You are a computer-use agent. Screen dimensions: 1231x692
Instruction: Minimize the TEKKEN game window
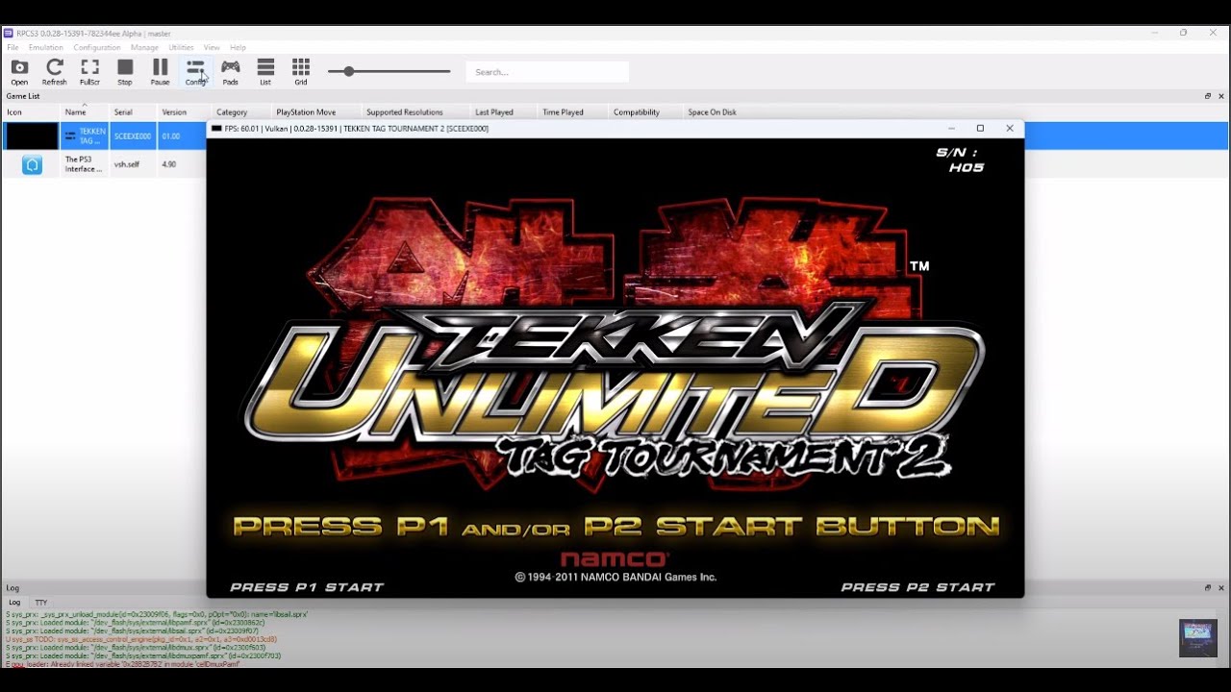click(x=951, y=129)
